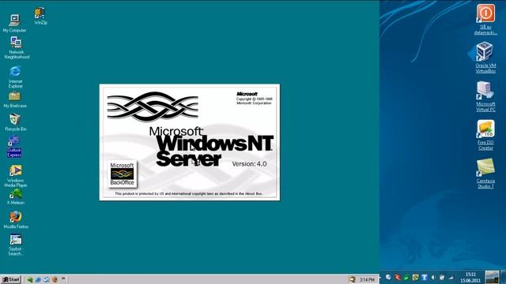Click the host network signal icon
This screenshot has height=284, width=506.
(451, 277)
